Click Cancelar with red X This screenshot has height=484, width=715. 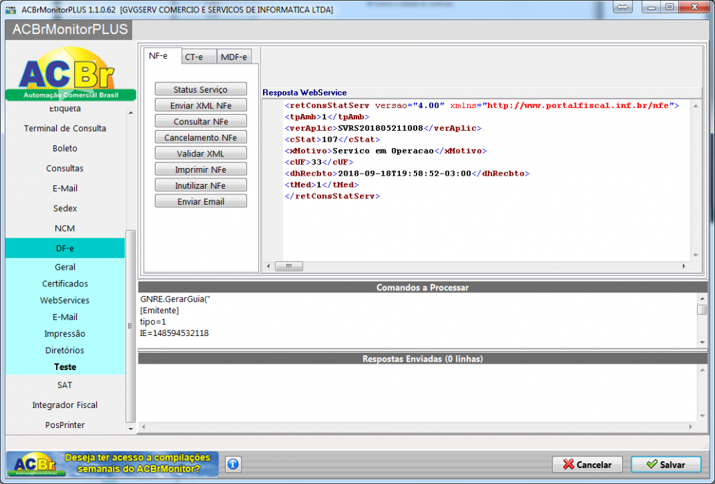(x=588, y=465)
